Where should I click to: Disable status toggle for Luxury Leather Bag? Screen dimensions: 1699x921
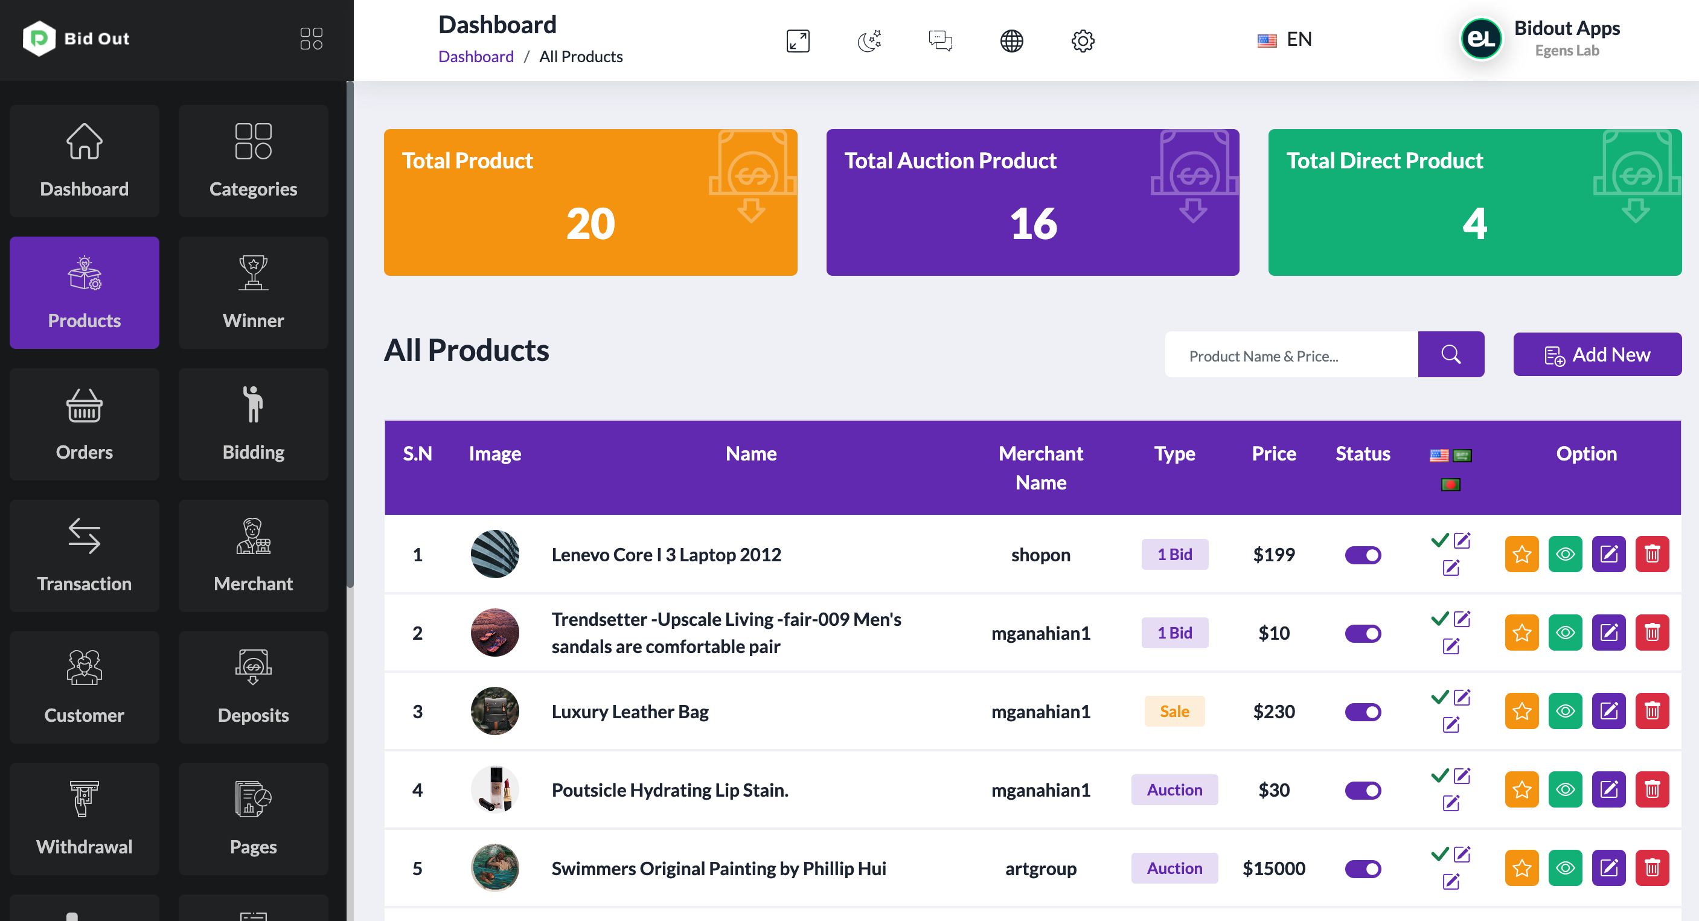(x=1363, y=712)
